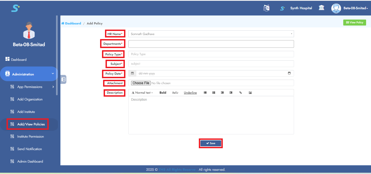This screenshot has width=371, height=174.
Task: Open Send Notification in the sidebar
Action: coord(29,149)
